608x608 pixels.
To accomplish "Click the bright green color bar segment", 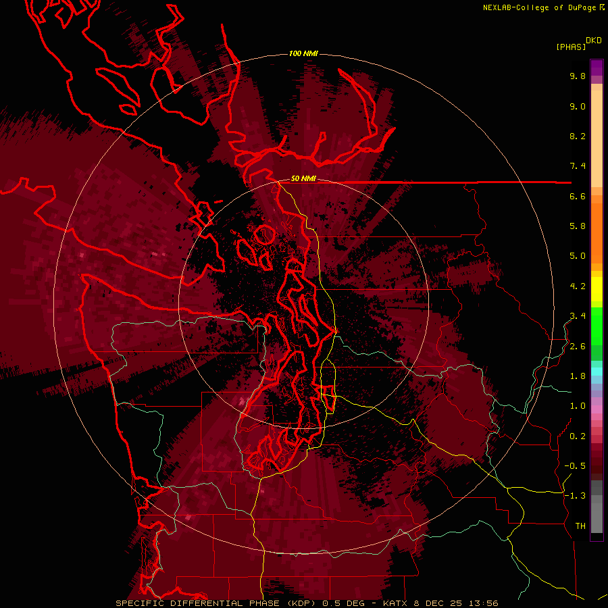I will pos(597,326).
